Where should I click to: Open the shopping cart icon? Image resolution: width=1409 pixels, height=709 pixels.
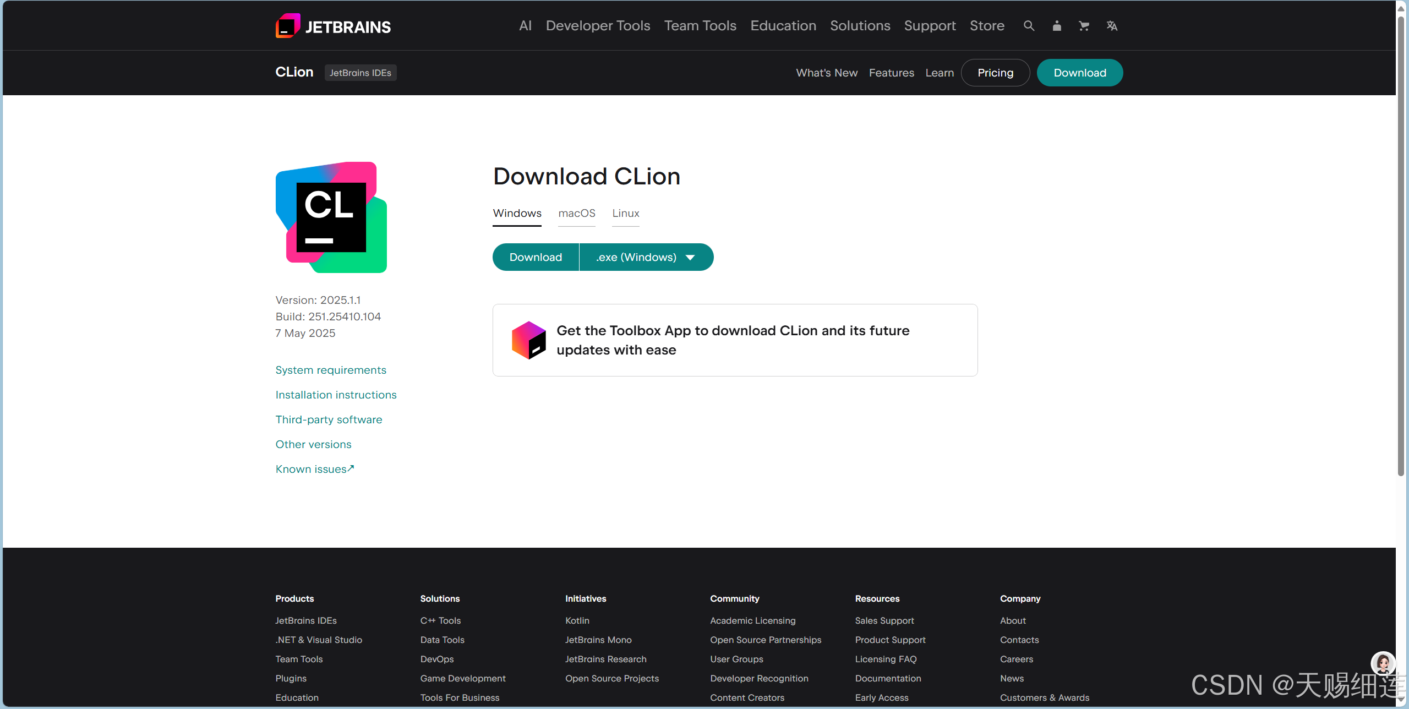click(x=1084, y=26)
